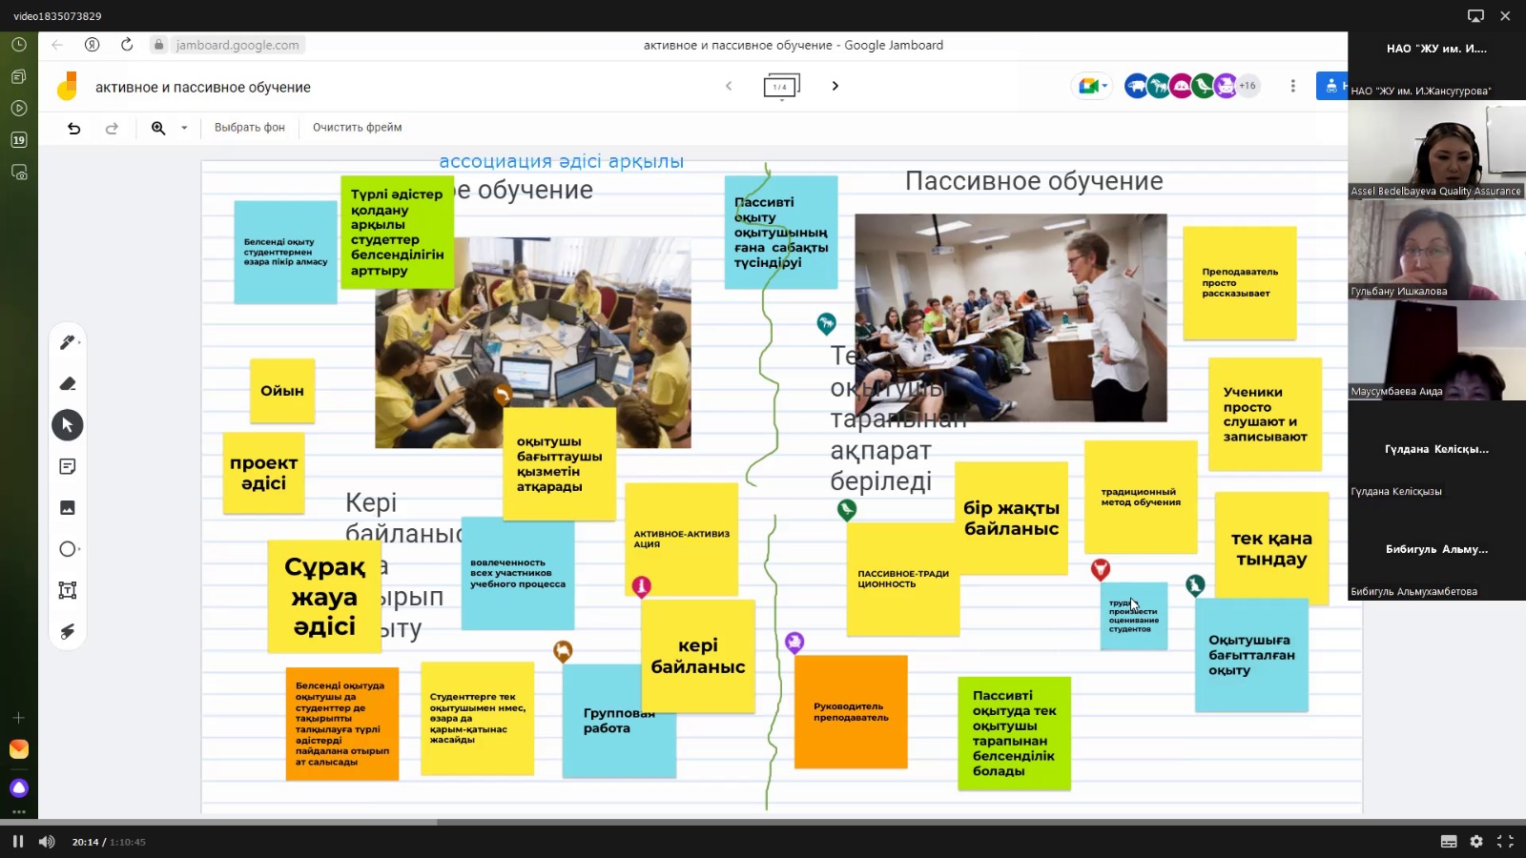Add a sticky note with the toolbar icon
This screenshot has width=1526, height=858.
67,466
